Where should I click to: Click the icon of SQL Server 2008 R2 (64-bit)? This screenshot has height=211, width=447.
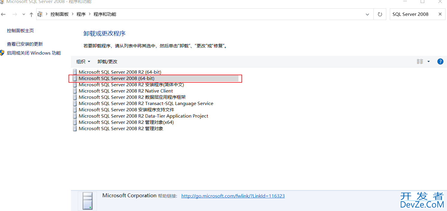coord(75,72)
